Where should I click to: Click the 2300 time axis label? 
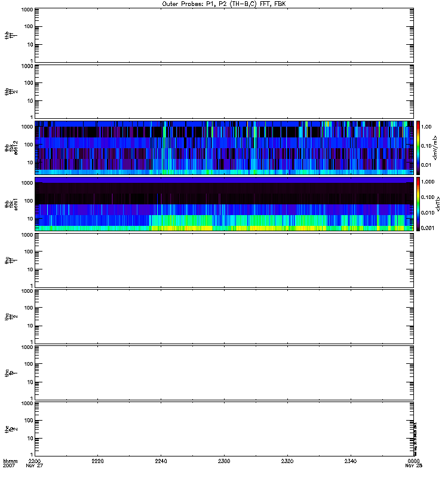click(x=224, y=461)
